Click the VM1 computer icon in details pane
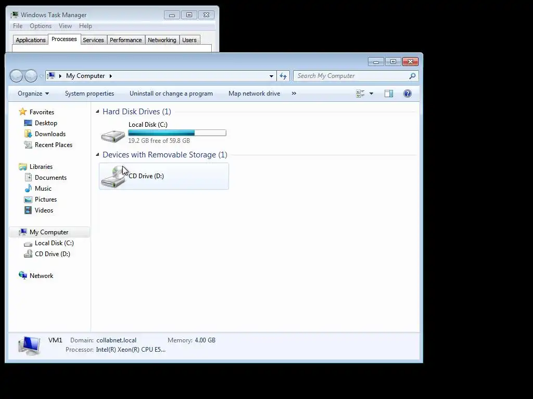Viewport: 533px width, 399px height. point(30,345)
